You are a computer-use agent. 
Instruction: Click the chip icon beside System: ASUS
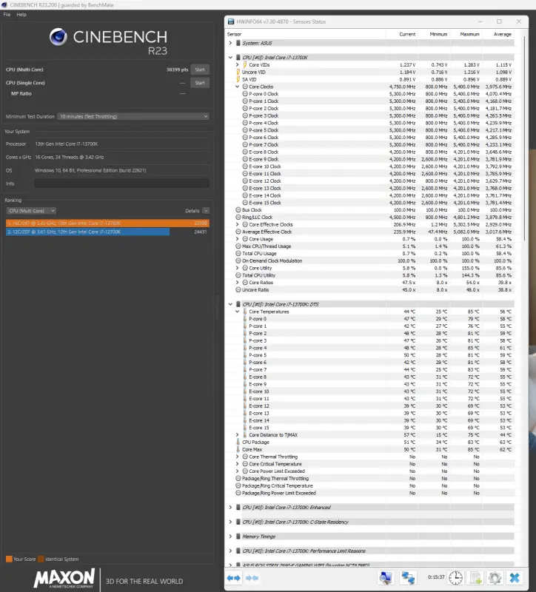[238, 43]
